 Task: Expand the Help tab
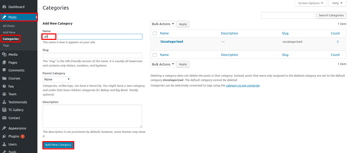[x=337, y=3]
